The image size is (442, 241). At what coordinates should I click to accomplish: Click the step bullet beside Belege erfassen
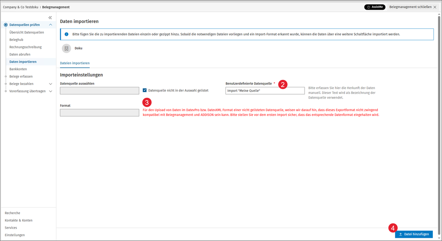[x=6, y=77]
